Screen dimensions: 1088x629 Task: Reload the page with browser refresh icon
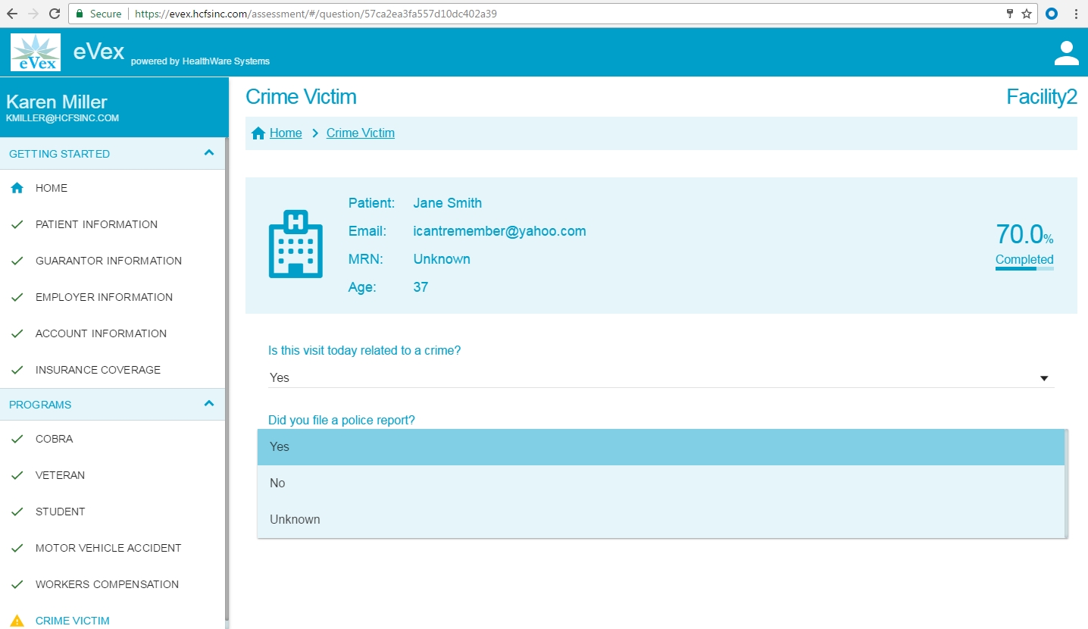(x=55, y=14)
